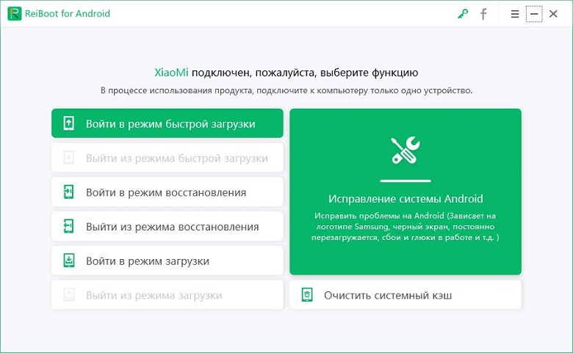Viewport: 573px width, 353px height.
Task: Choose Очистить системный кэш
Action: pyautogui.click(x=406, y=295)
